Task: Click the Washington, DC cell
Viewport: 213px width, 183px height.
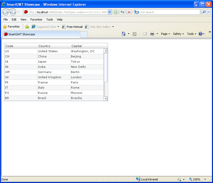Action: 87,51
